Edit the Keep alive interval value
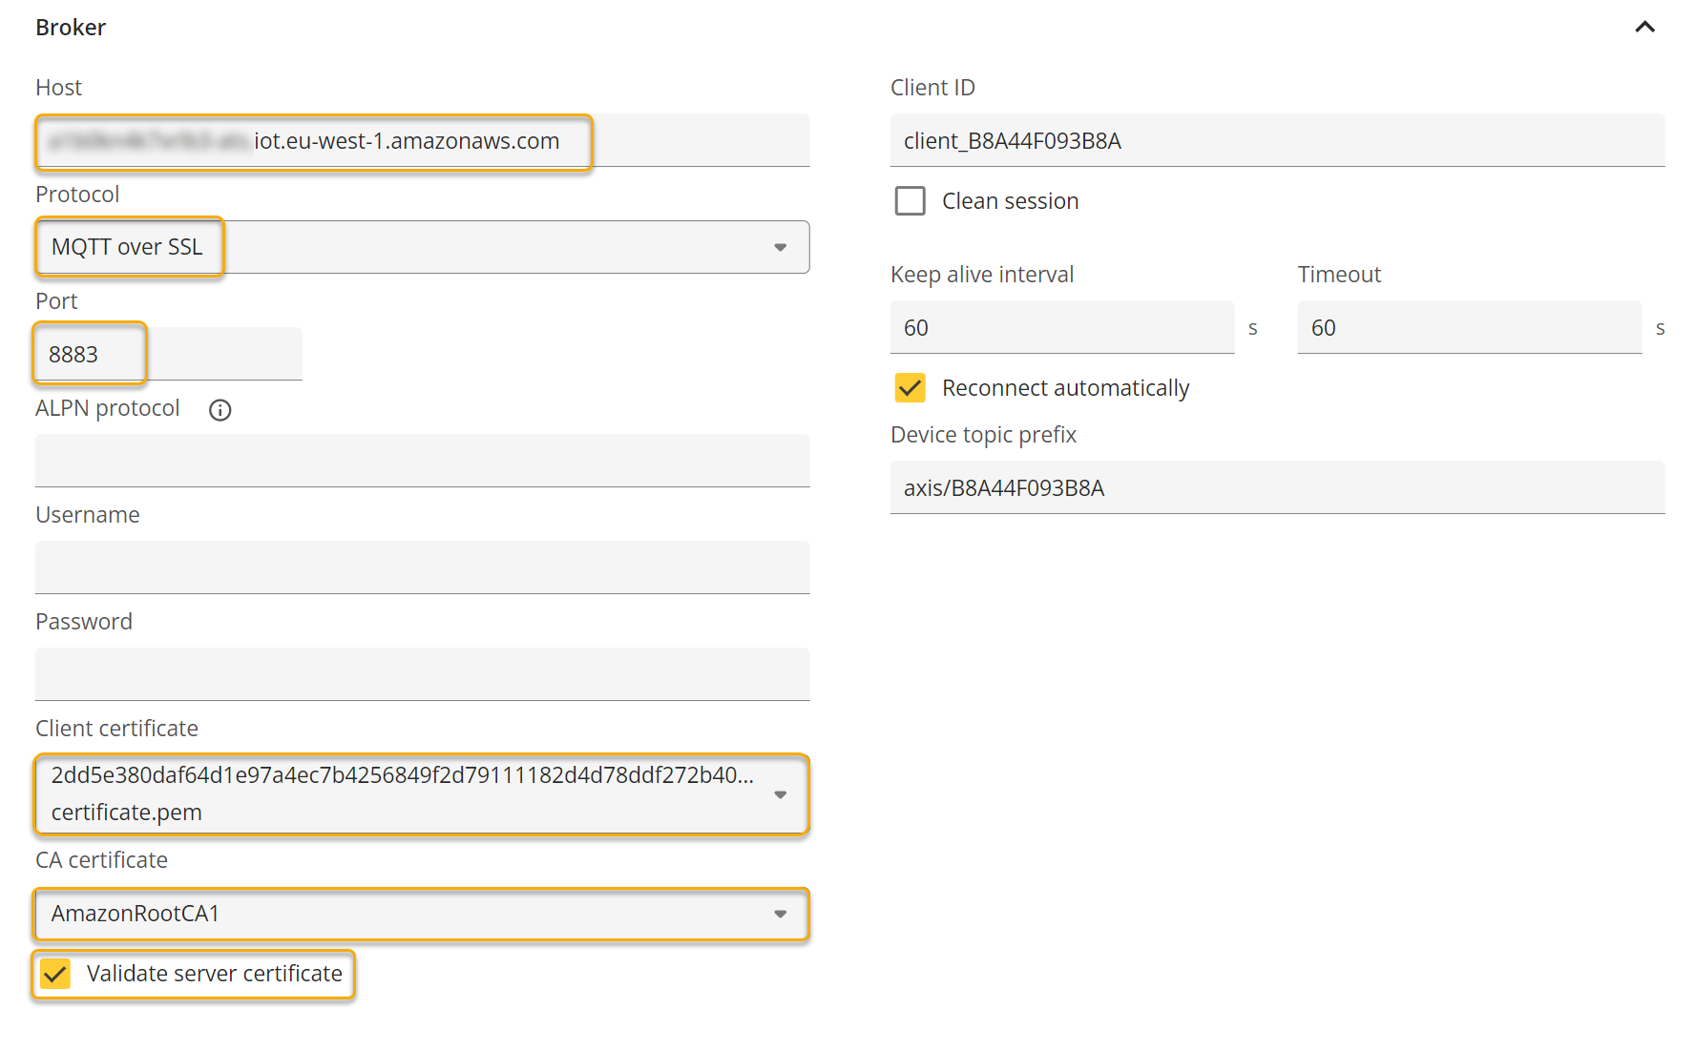Image resolution: width=1696 pixels, height=1050 pixels. [1062, 327]
